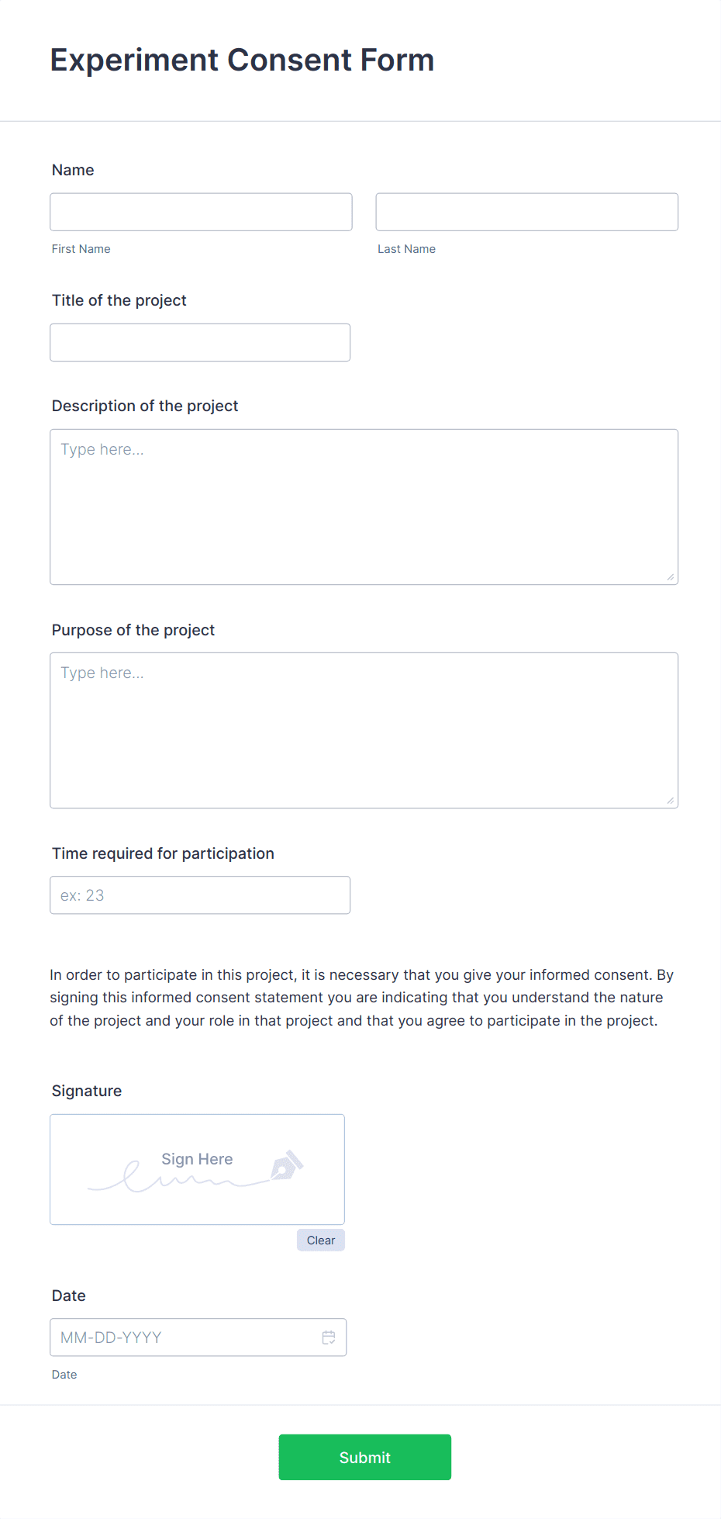Click the Name section label

[72, 170]
